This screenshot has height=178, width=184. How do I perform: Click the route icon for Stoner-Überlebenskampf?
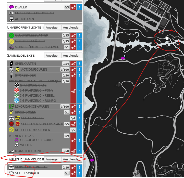tap(73, 47)
